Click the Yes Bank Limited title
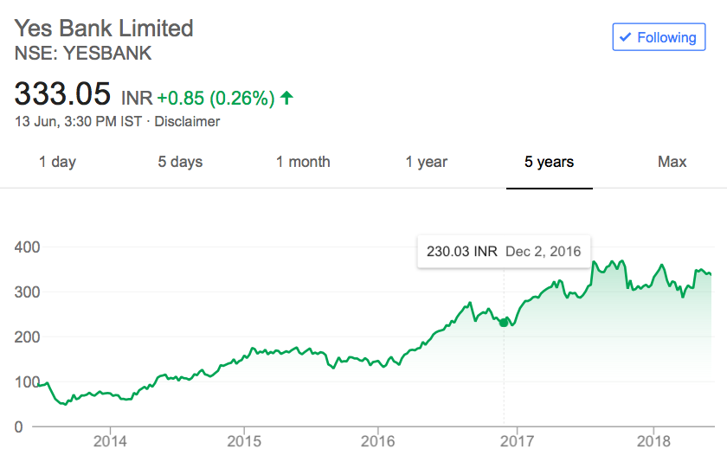 104,28
